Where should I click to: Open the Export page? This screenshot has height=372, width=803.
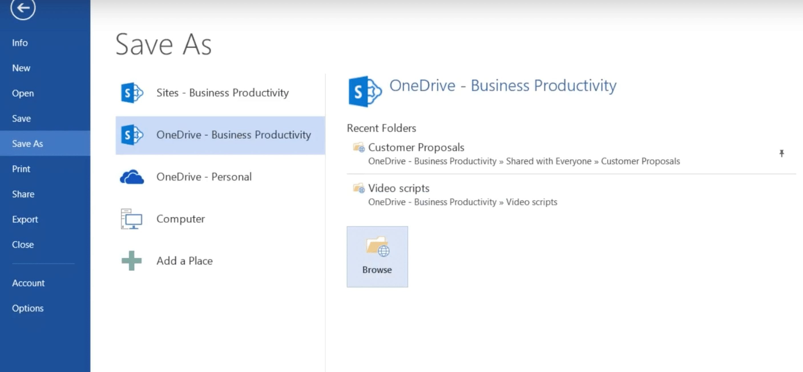[25, 219]
